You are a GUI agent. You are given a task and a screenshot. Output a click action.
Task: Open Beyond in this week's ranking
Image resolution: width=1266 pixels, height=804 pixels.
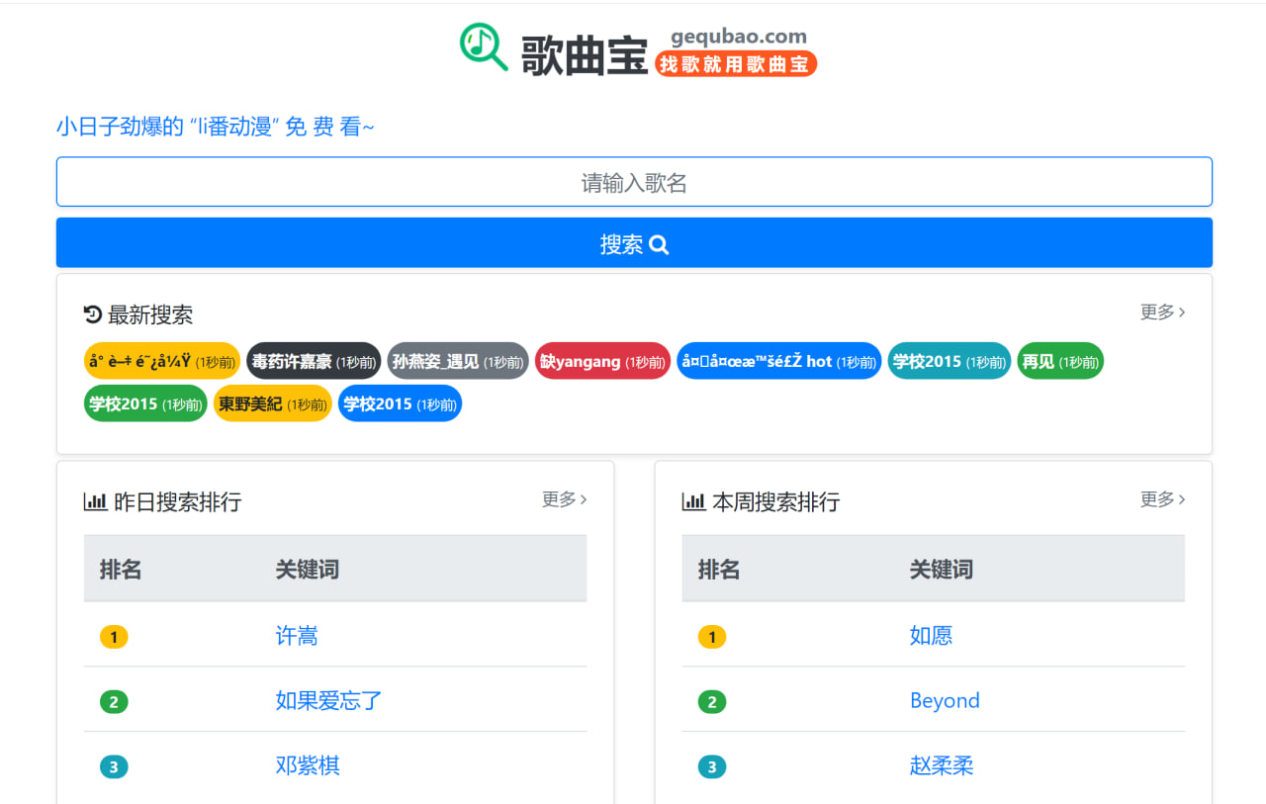pos(945,701)
